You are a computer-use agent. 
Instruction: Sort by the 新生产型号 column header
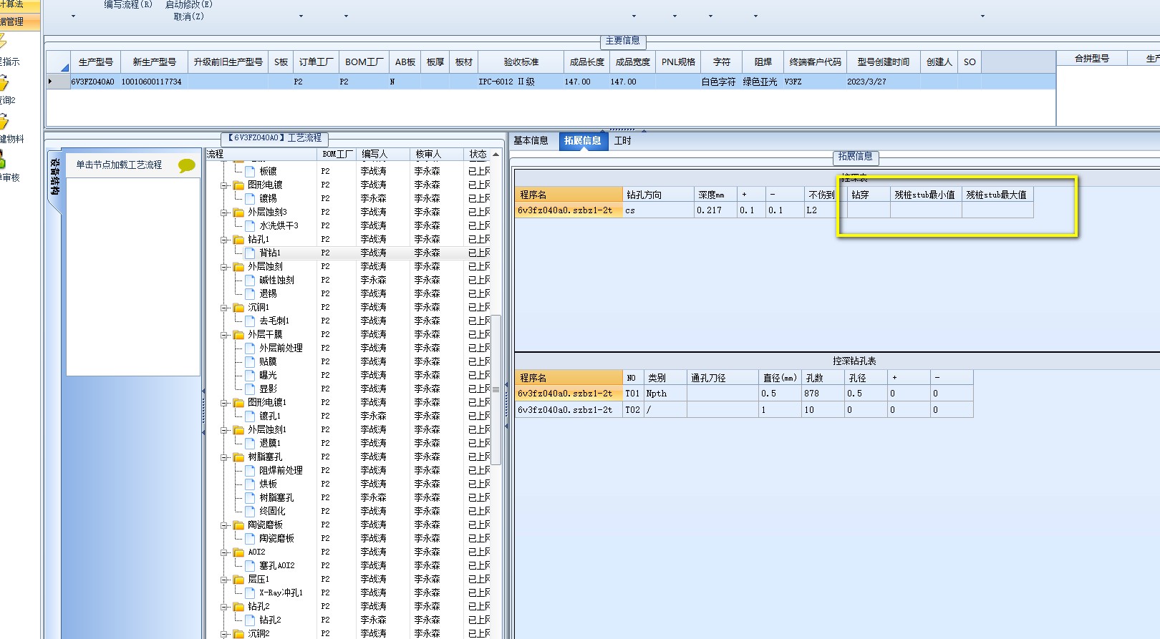[154, 62]
